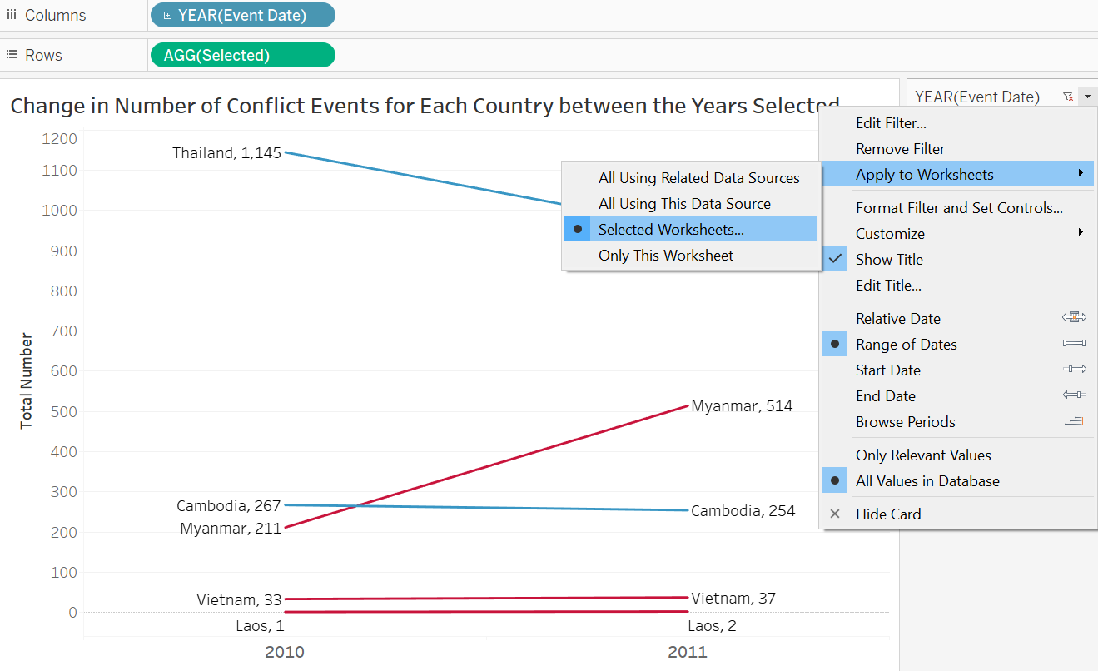The width and height of the screenshot is (1098, 671).
Task: Choose All Values in Database option
Action: point(927,481)
